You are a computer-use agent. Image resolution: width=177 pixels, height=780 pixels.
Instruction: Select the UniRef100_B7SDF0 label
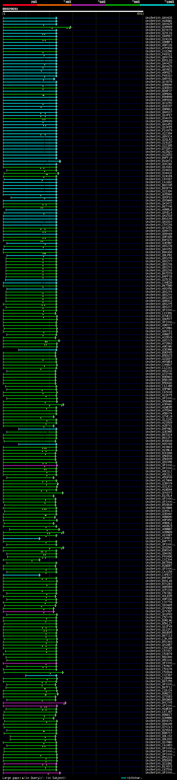[x=159, y=149]
